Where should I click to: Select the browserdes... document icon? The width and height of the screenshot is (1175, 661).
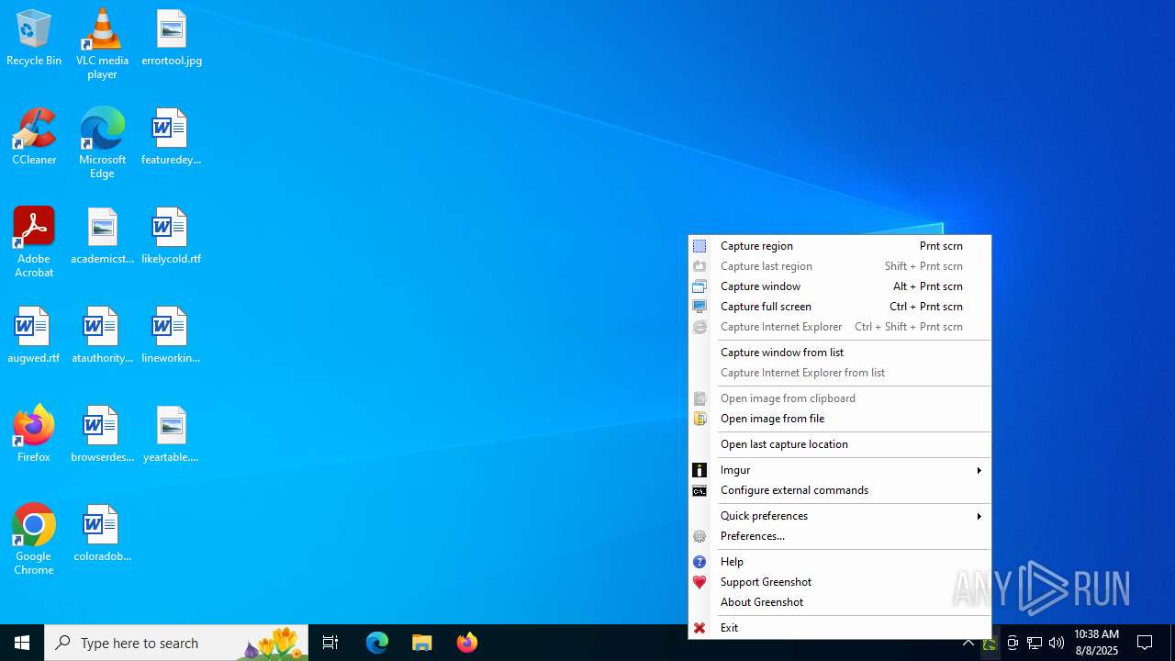[x=102, y=435]
